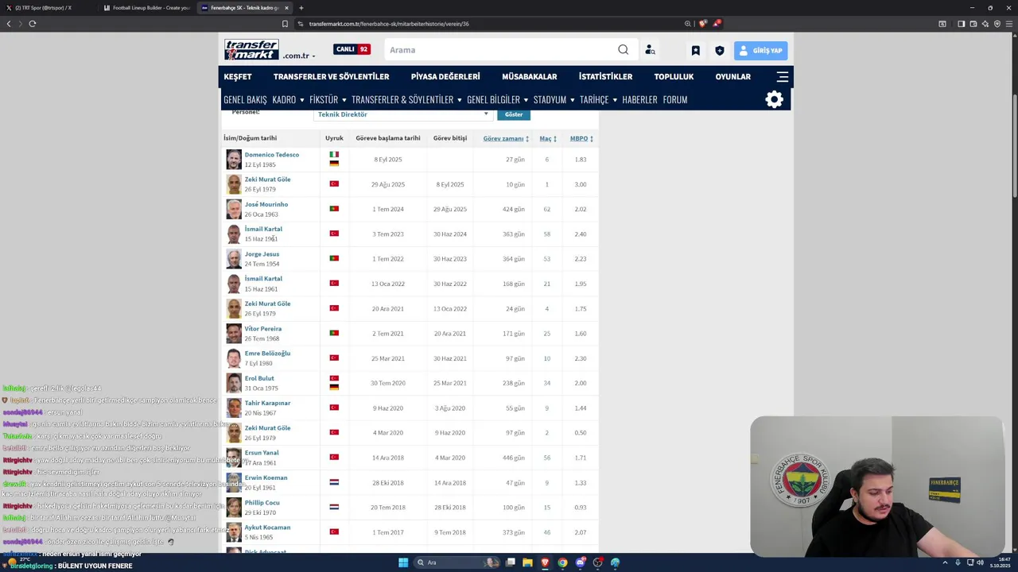Open the Teknik Direktör personnel dropdown
Screen dimensions: 1018x572
click(402, 114)
